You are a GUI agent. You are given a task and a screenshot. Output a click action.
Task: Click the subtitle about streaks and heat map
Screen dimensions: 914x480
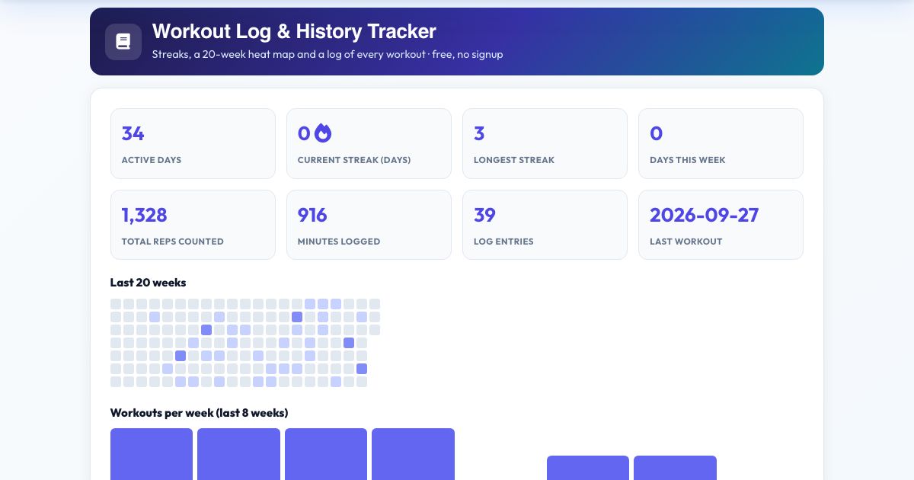[x=328, y=54]
